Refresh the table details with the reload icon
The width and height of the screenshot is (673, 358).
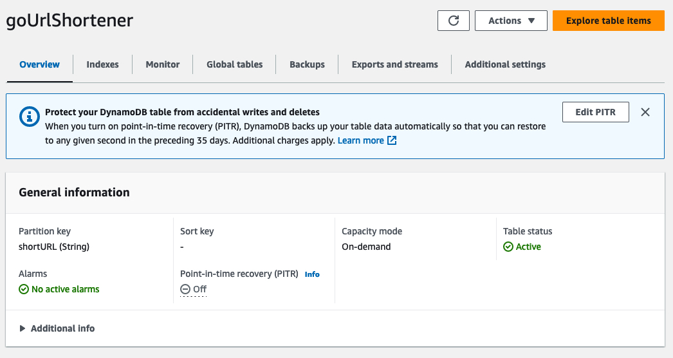pyautogui.click(x=453, y=21)
